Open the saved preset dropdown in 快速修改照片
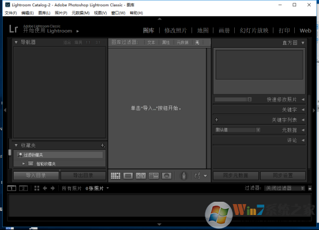This screenshot has height=230, width=319. 233,100
